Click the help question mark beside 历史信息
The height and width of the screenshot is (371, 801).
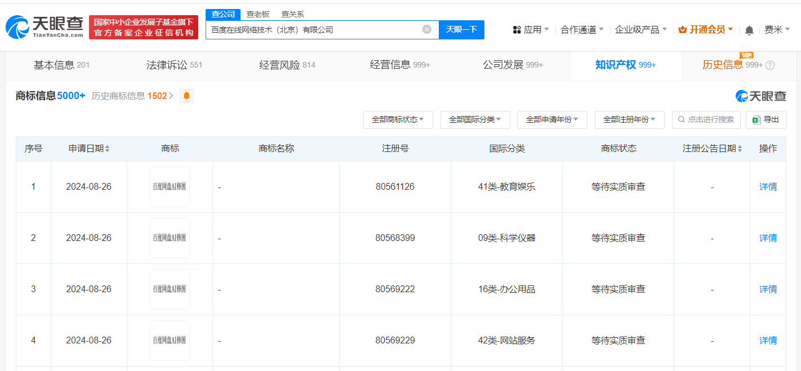[x=770, y=65]
